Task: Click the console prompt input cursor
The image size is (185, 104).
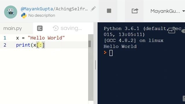Action: [x=111, y=53]
